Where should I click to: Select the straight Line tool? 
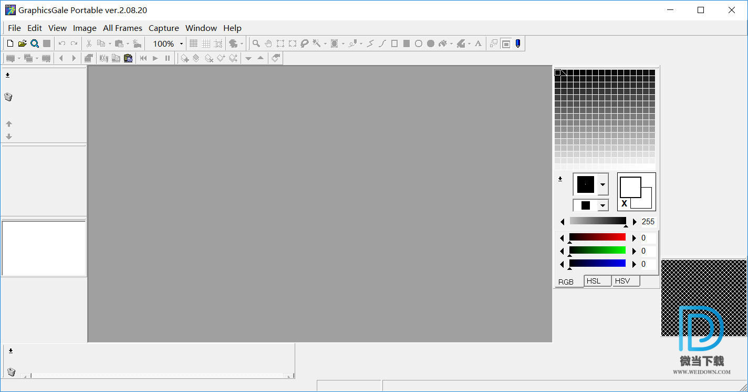point(370,43)
